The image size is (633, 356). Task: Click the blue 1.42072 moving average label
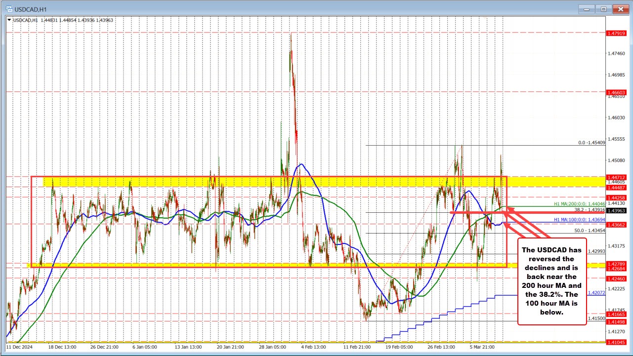pos(596,293)
